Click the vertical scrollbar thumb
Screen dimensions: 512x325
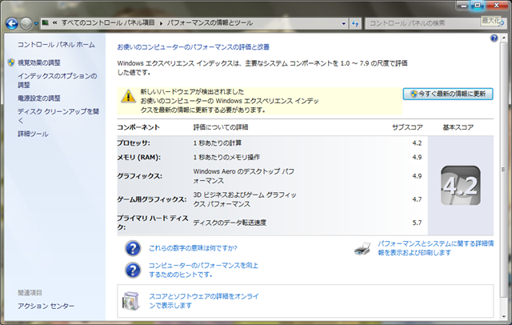[x=503, y=169]
